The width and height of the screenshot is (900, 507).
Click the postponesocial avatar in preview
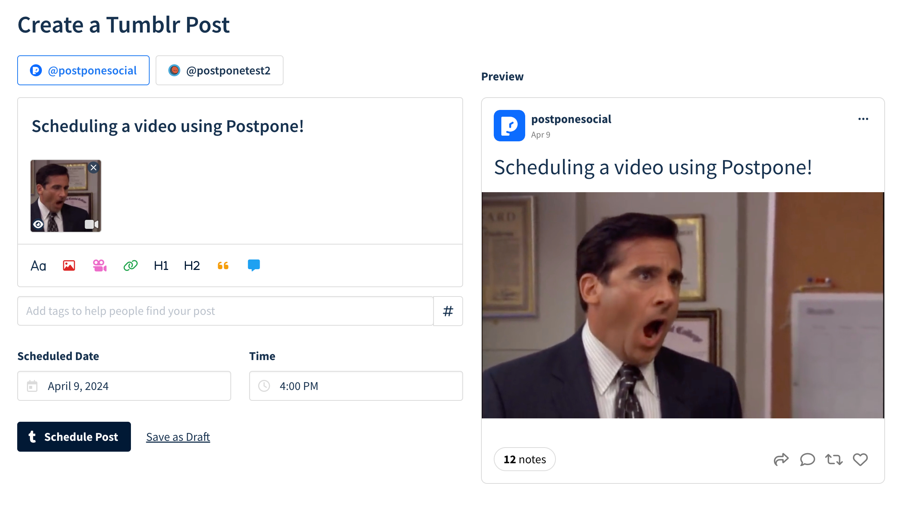509,126
